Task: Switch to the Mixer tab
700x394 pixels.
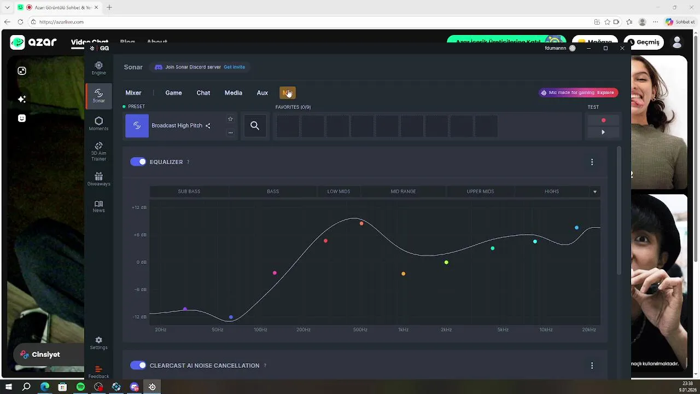Action: (133, 93)
